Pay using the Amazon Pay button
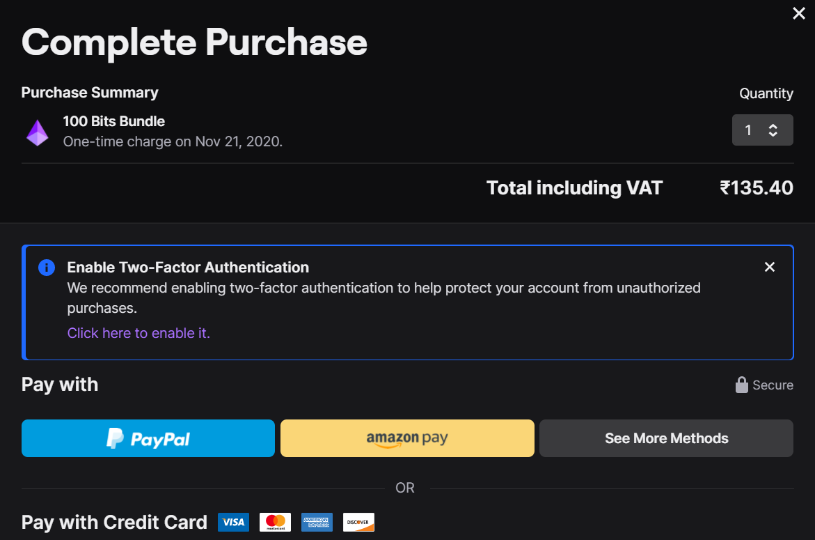The width and height of the screenshot is (815, 540). click(x=407, y=438)
